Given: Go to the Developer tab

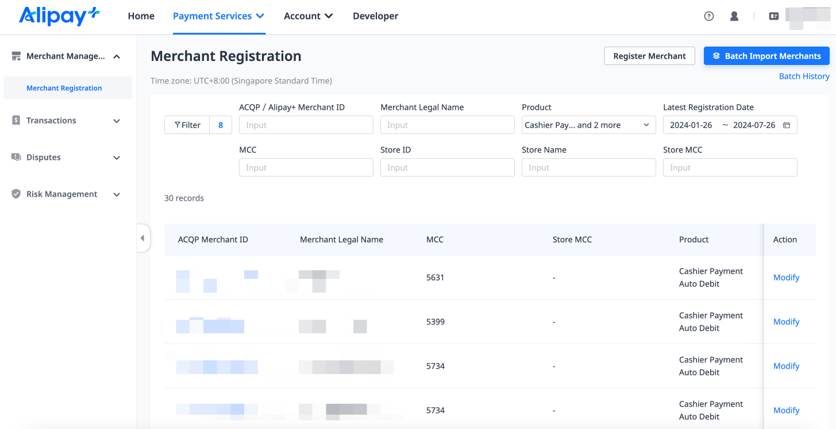Looking at the screenshot, I should 375,16.
